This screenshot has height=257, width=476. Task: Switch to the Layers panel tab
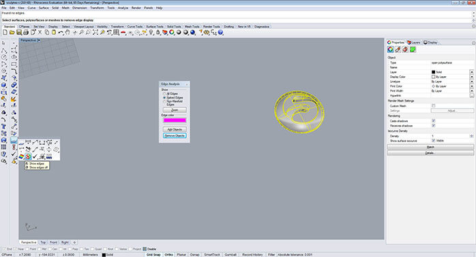[x=414, y=42]
